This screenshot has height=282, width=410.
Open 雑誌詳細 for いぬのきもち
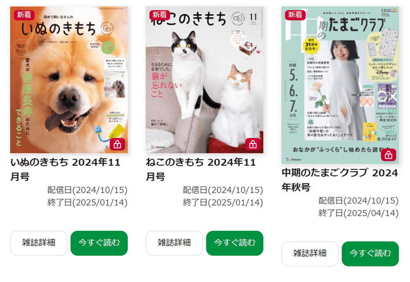pos(39,243)
